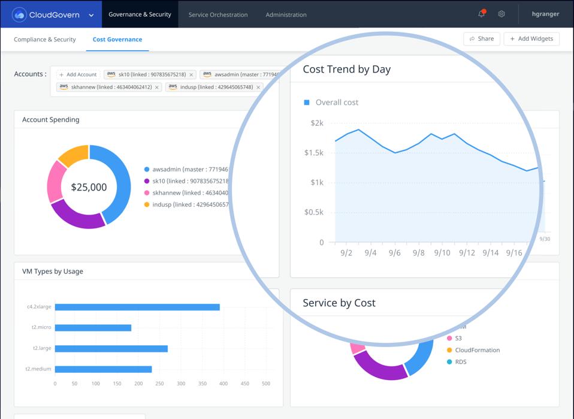Click the Add Account button
The height and width of the screenshot is (419, 574).
click(x=78, y=75)
